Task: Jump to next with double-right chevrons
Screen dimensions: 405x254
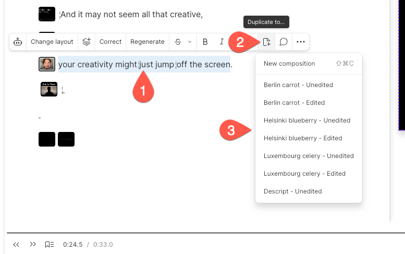Action: (32, 244)
